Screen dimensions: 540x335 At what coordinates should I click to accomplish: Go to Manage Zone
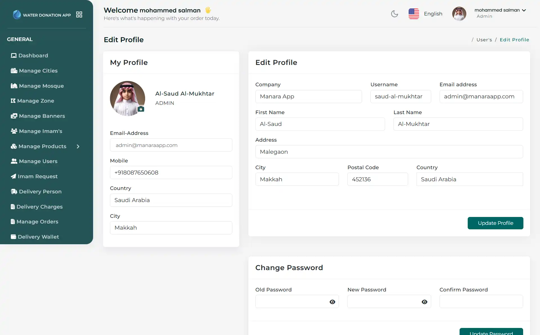pos(36,101)
